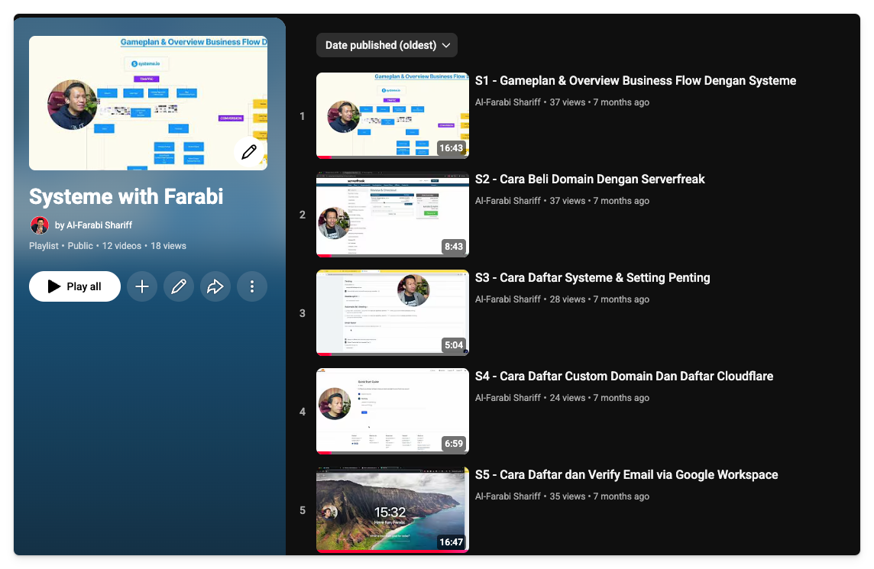The image size is (874, 569).
Task: Click title 'S2 - Cara Beli Domain Dengan Serverfreak'
Action: tap(590, 179)
